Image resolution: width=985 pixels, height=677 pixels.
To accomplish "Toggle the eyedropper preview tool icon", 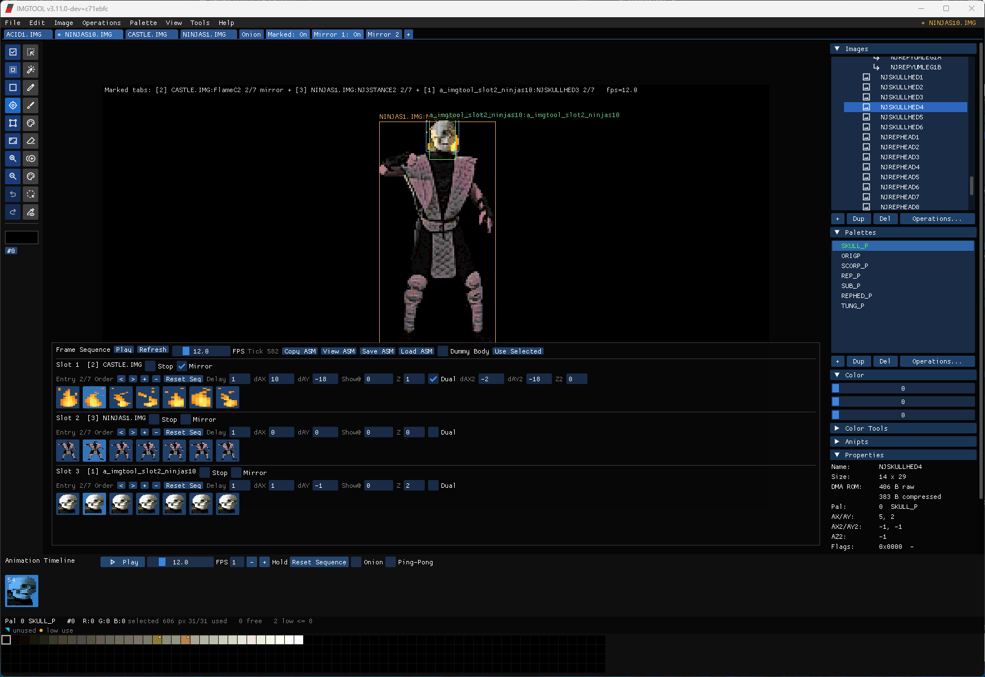I will pyautogui.click(x=31, y=212).
